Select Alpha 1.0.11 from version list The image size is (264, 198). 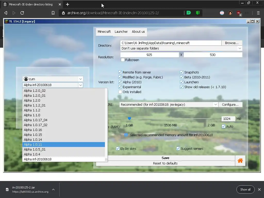coord(64,144)
